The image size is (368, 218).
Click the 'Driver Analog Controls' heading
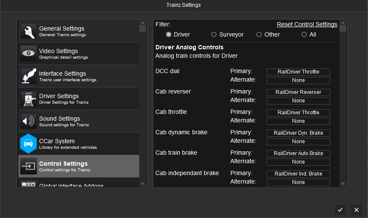pyautogui.click(x=190, y=47)
